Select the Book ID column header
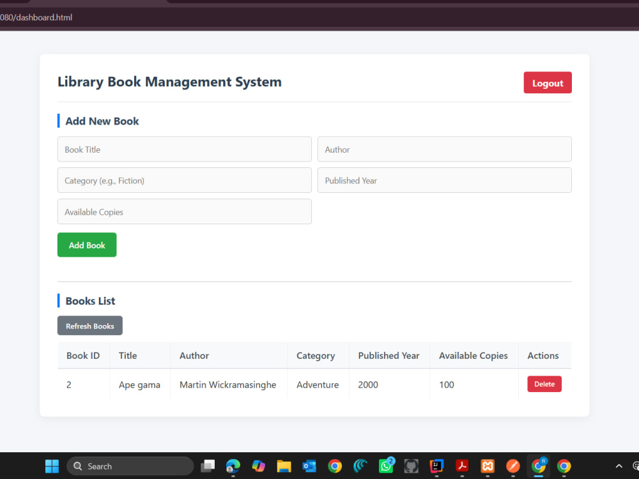The image size is (639, 479). 83,355
